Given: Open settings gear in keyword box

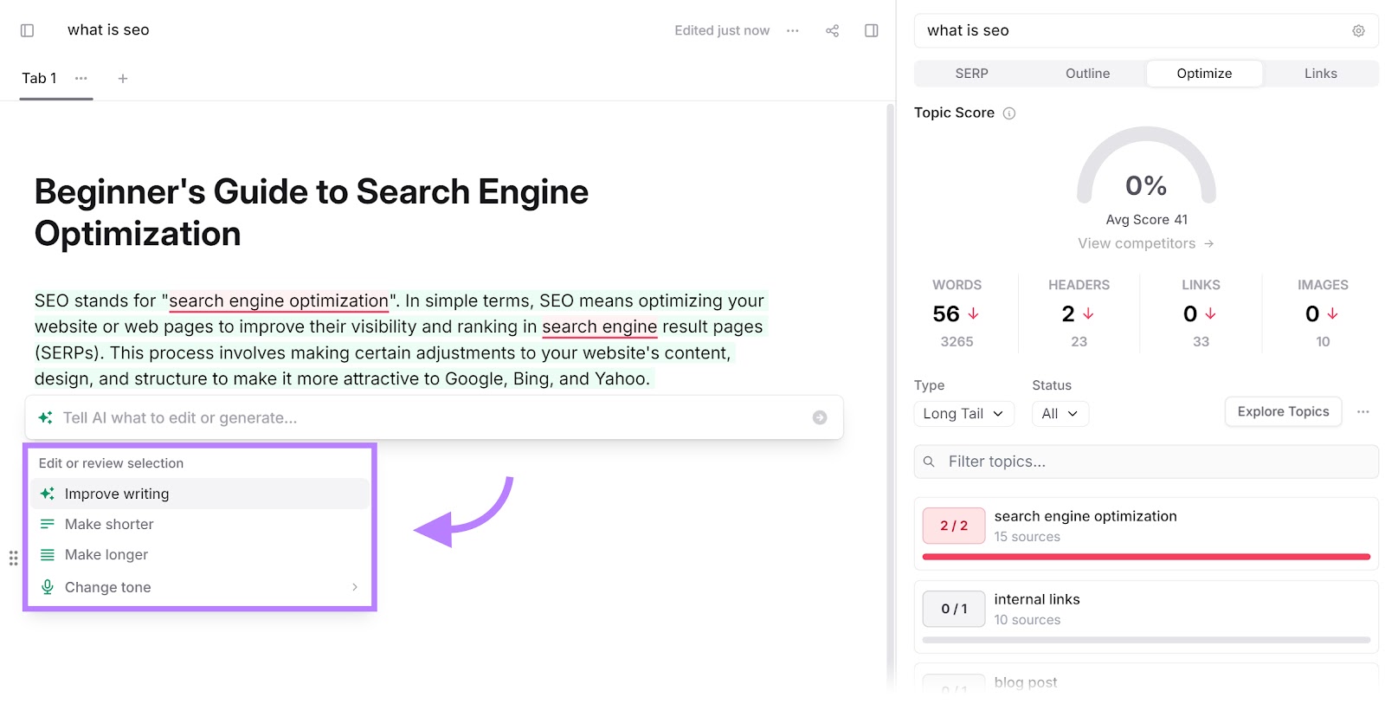Looking at the screenshot, I should 1359,30.
